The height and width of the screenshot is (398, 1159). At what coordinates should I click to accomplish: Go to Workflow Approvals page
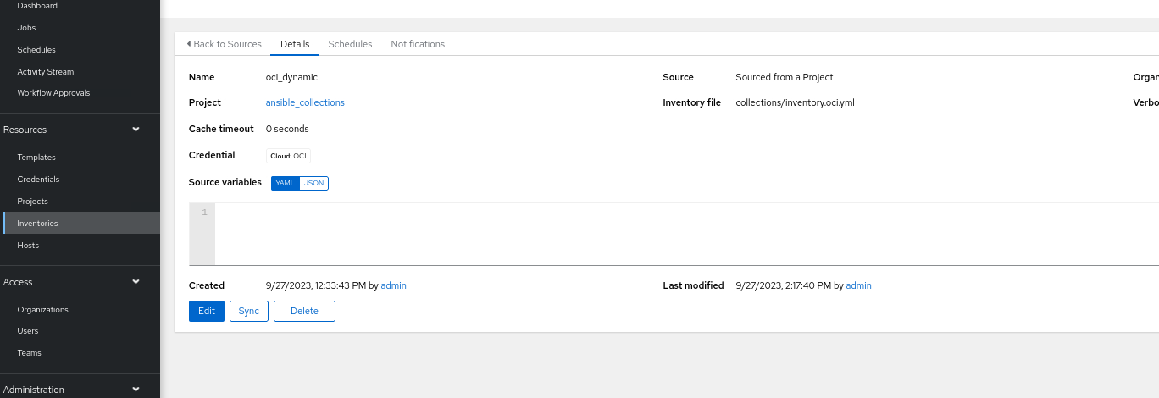coord(53,93)
